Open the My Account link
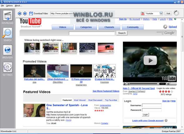This screenshot has height=134, width=184. (x=135, y=19)
